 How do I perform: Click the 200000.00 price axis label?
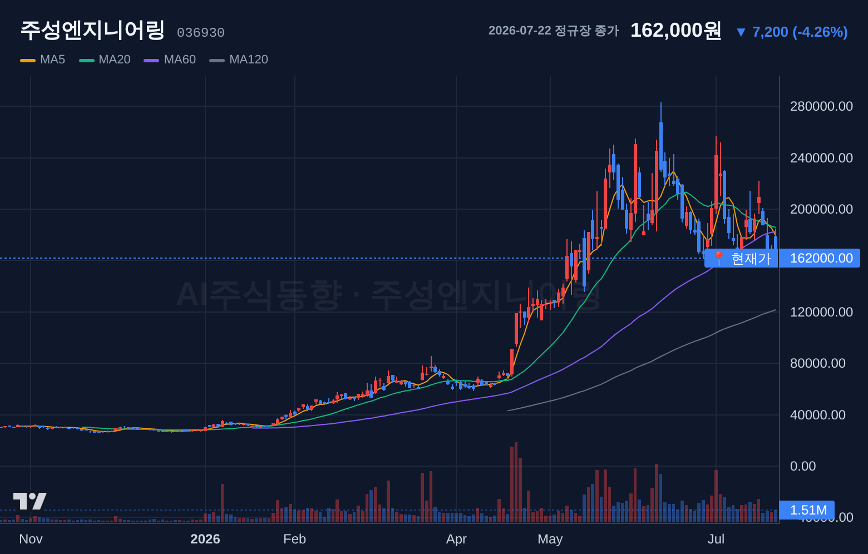click(821, 209)
